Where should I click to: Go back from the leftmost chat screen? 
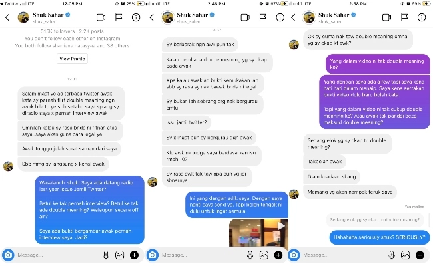click(7, 18)
